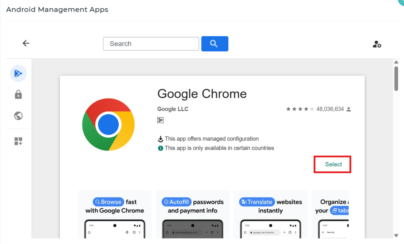404x244 pixels.
Task: Click the Select button for Chrome
Action: [x=333, y=164]
